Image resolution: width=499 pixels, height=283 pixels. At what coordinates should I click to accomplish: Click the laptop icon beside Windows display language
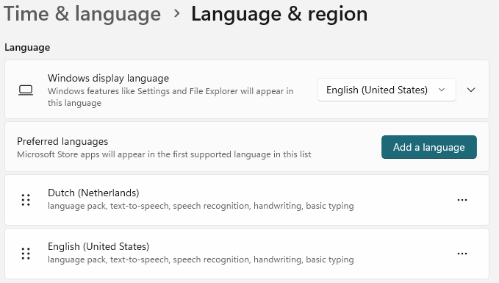26,90
